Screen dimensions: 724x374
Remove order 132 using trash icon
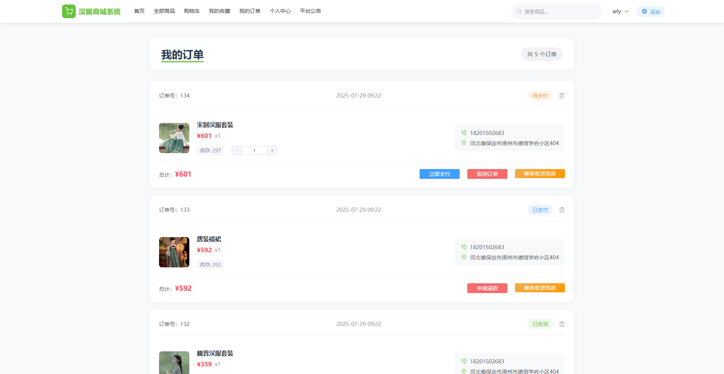(x=562, y=324)
